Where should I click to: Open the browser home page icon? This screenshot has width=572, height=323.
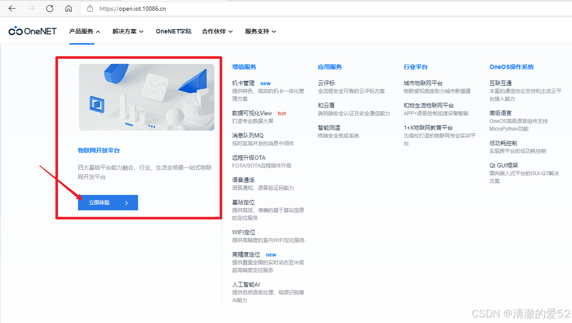(x=69, y=8)
